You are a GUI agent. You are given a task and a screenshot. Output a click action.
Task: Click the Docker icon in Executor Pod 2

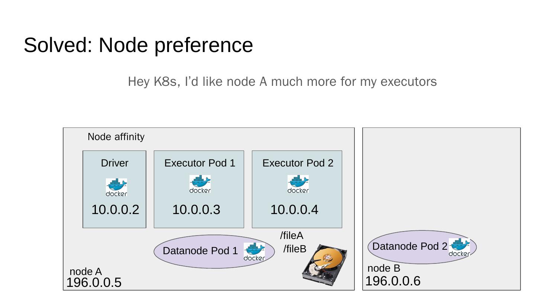(x=298, y=184)
